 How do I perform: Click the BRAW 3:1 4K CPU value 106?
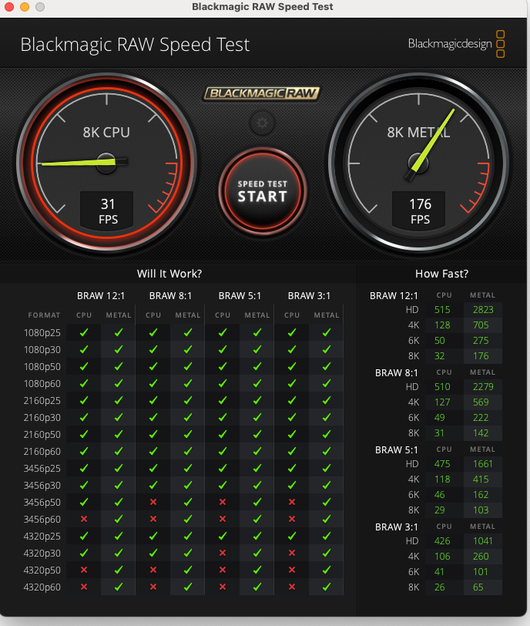coord(442,556)
